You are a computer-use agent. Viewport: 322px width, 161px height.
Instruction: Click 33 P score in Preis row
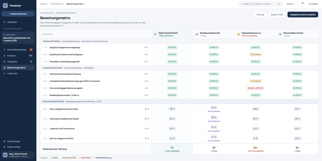tap(297, 109)
